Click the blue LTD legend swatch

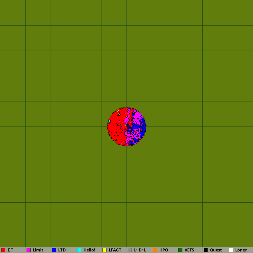[54, 250]
